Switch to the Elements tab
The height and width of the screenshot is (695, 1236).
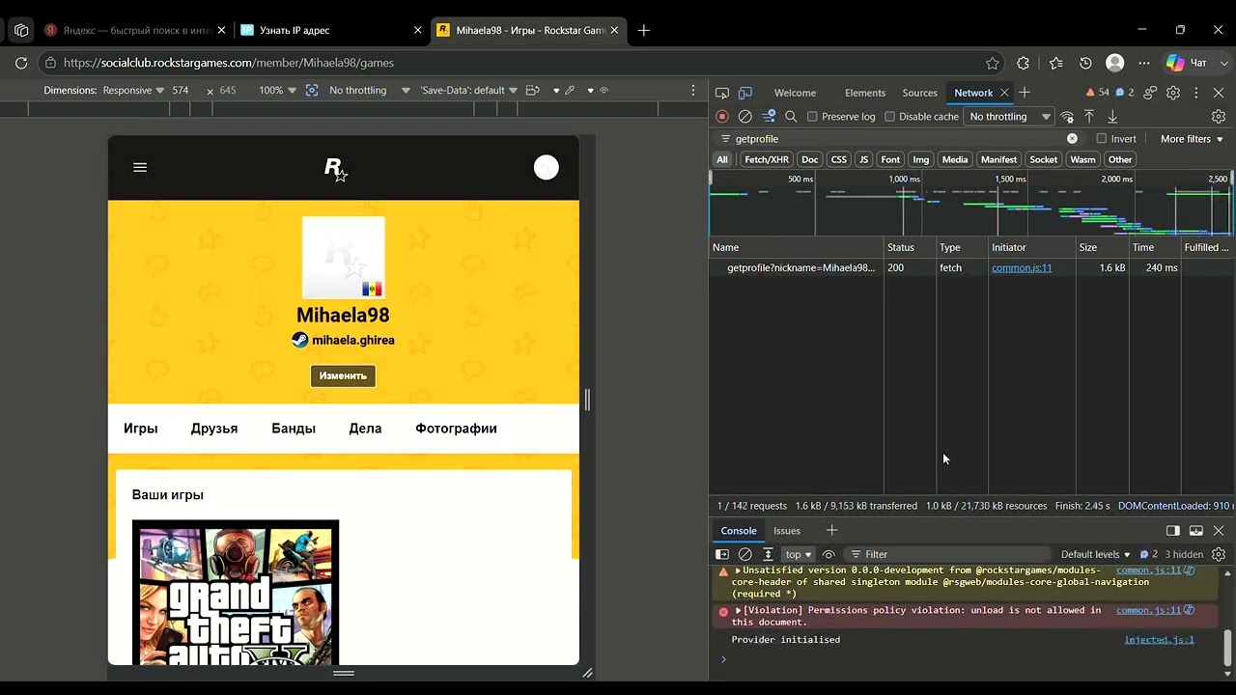click(864, 93)
